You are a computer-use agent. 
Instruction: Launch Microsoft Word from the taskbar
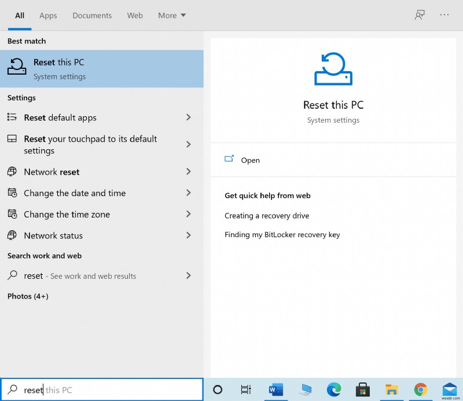click(275, 389)
